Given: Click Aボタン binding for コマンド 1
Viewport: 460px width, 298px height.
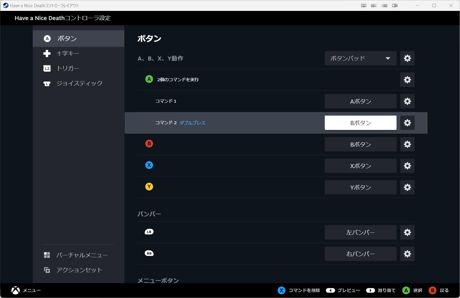Looking at the screenshot, I should (x=360, y=101).
